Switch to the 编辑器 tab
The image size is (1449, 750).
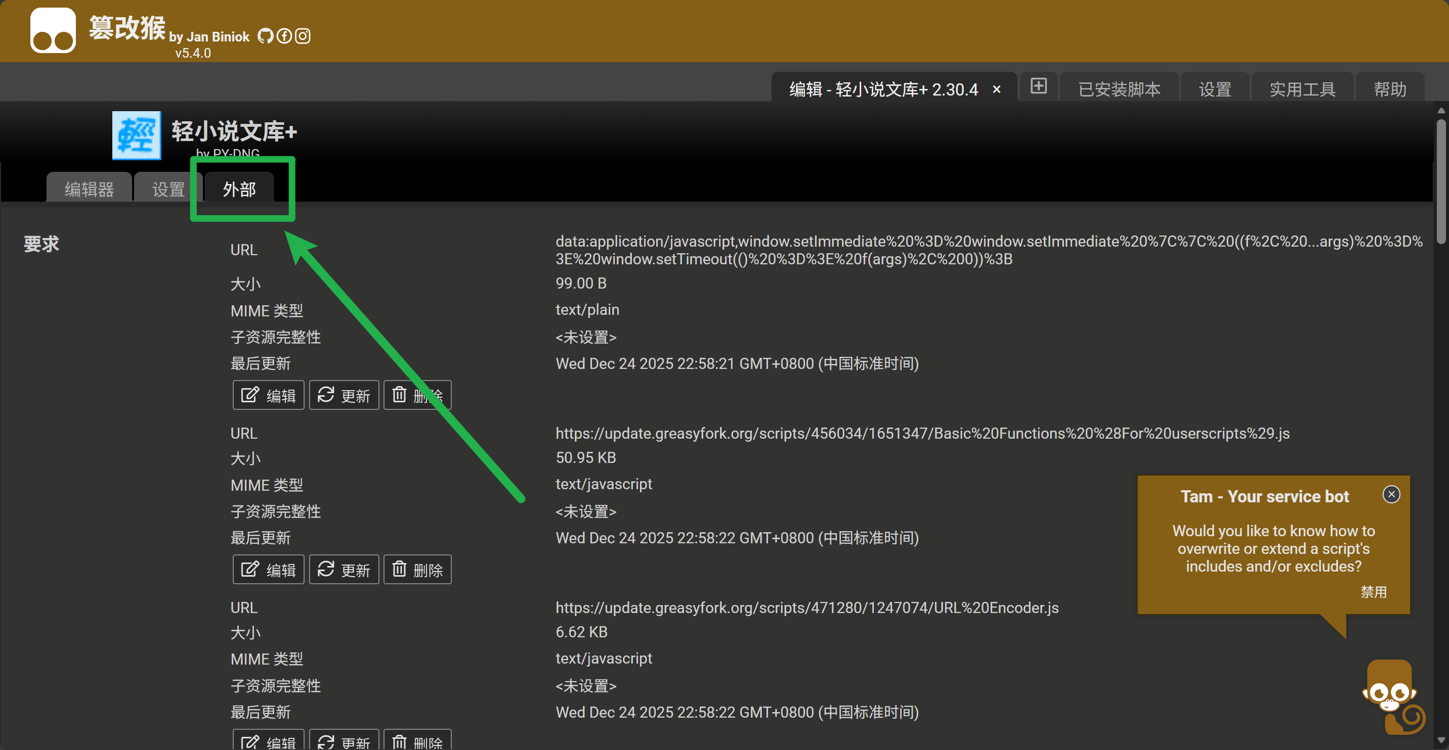[90, 190]
